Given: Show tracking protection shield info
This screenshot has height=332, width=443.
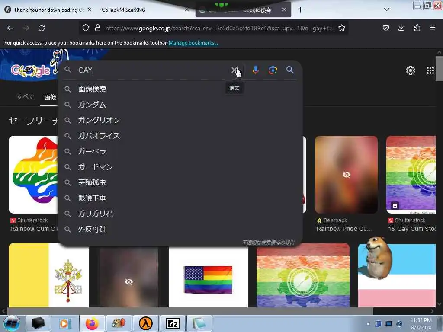Looking at the screenshot, I should point(86,28).
